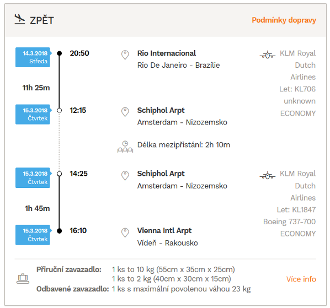Select the 15.3.2018 Čtvrtek badge at 12:15
Viewport: 330px width, 308px height.
pyautogui.click(x=33, y=114)
